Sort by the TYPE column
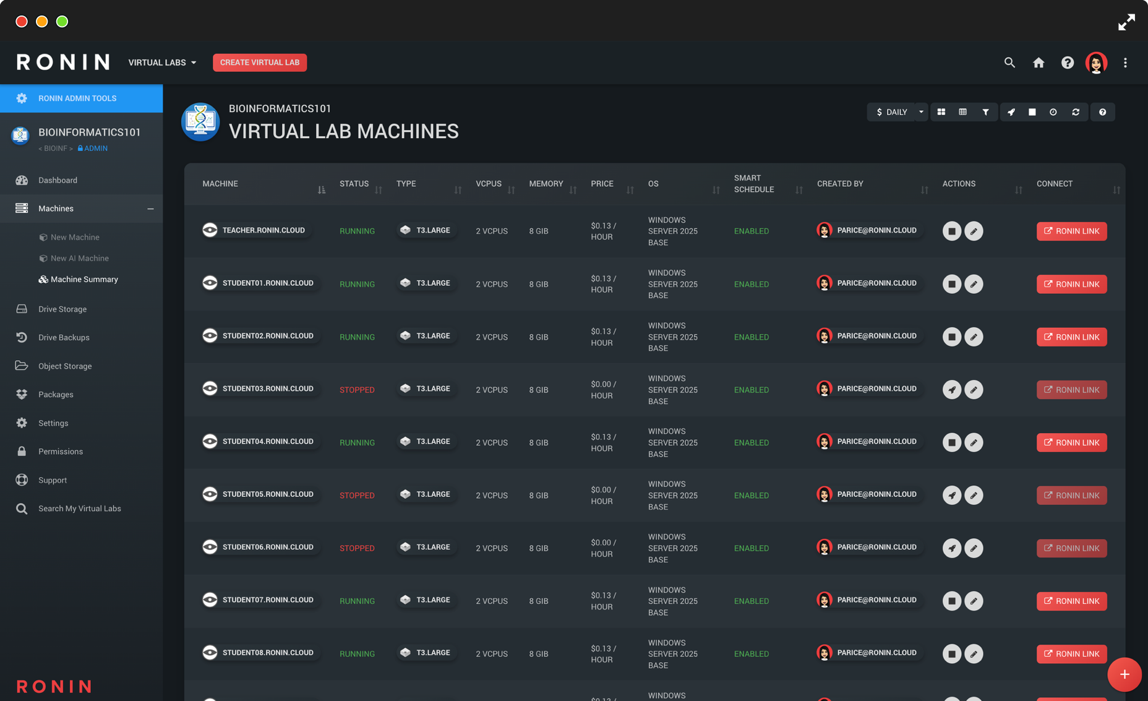 [458, 190]
